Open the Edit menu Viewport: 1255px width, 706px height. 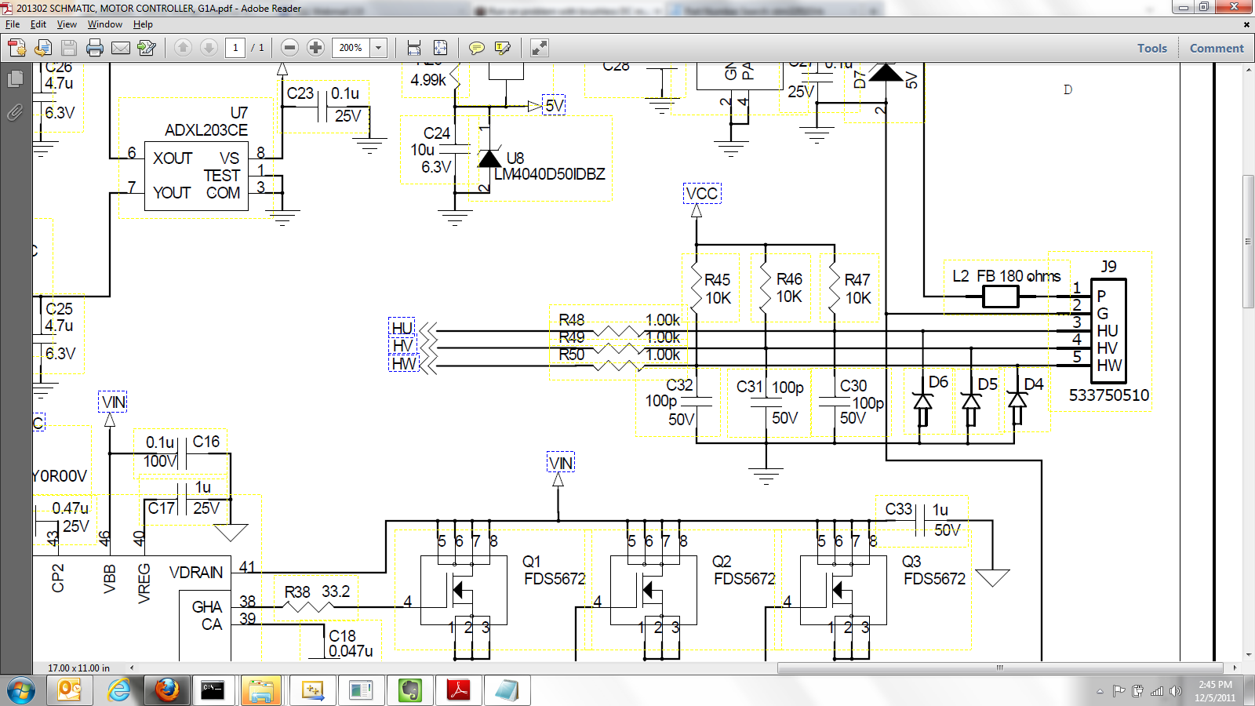pyautogui.click(x=38, y=24)
